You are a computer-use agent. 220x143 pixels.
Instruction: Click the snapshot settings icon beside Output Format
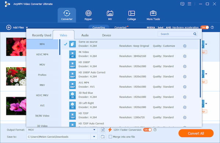(103, 130)
